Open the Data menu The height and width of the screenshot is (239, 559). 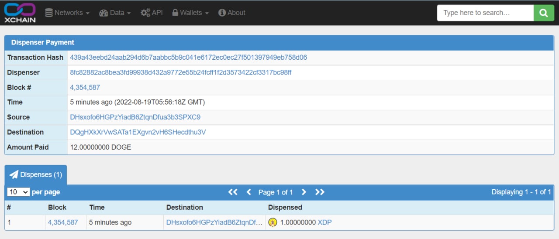coord(115,13)
